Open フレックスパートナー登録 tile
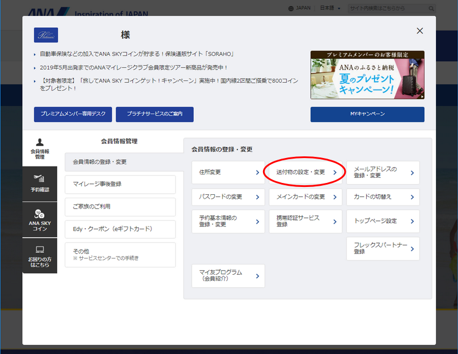The width and height of the screenshot is (458, 354). (x=383, y=249)
